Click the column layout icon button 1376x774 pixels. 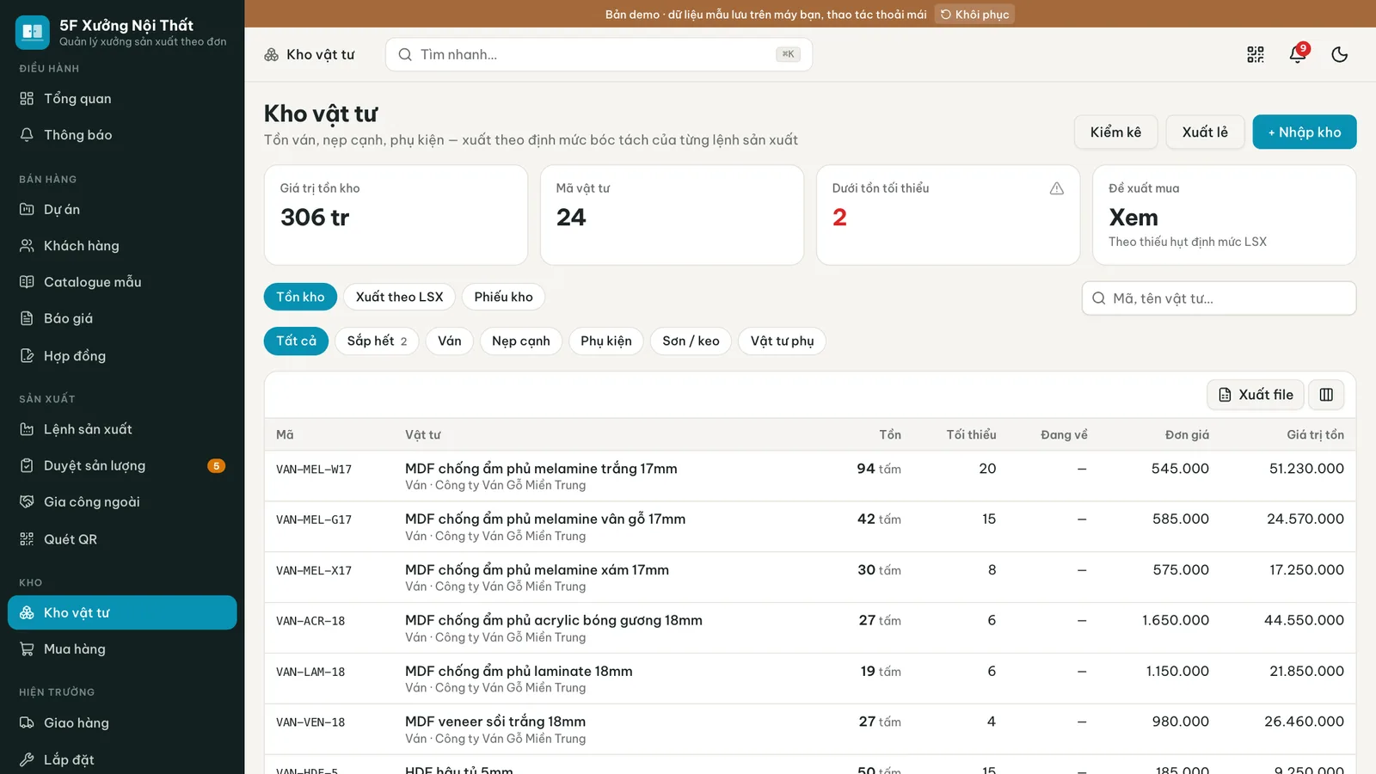tap(1326, 395)
